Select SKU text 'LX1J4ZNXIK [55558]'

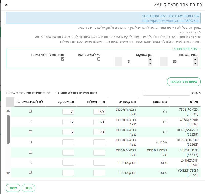[x=189, y=163]
